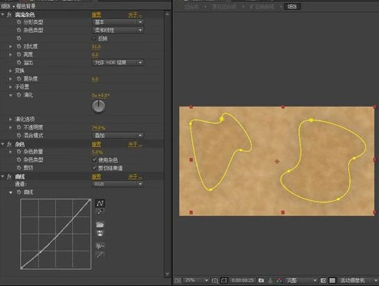This screenshot has height=286, width=379.
Task: Click the open curve file folder icon
Action: click(100, 225)
